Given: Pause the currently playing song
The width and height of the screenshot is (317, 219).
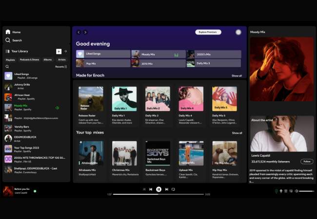Looking at the screenshot, I should pyautogui.click(x=158, y=189).
